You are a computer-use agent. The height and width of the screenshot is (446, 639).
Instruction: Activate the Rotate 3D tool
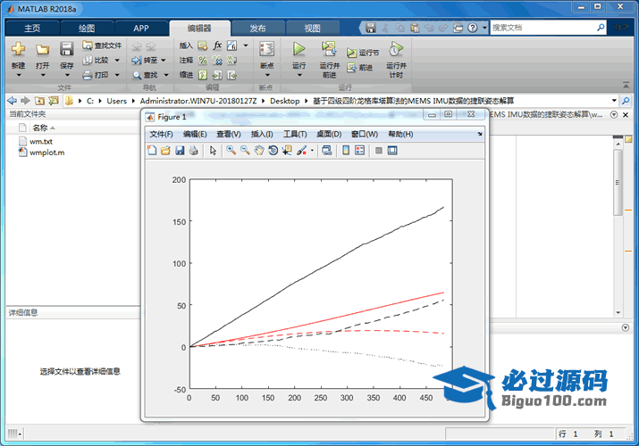pos(273,151)
